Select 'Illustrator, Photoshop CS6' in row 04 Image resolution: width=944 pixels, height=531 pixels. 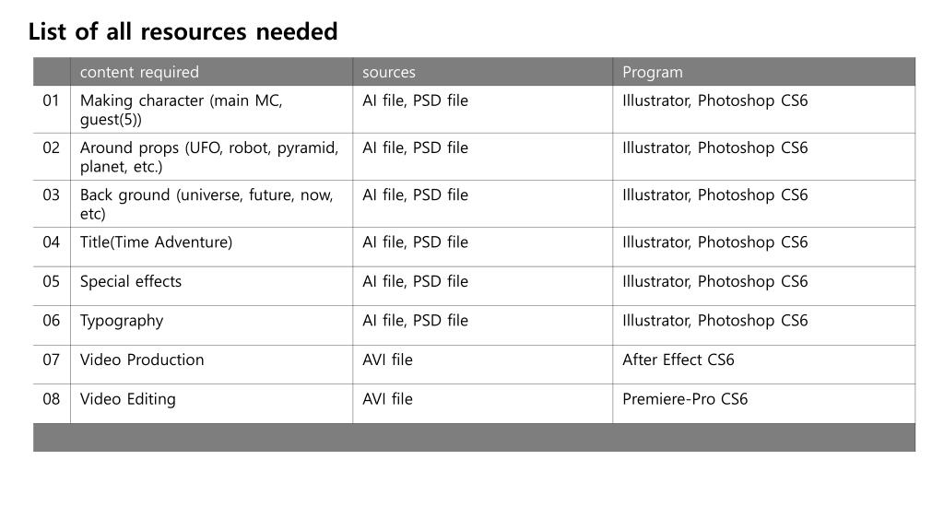pyautogui.click(x=764, y=247)
